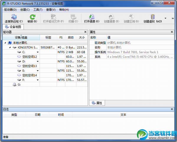This screenshot has height=142, width=177.
Task: Sort by 设备/磁盘 column header
Action: (x=21, y=37)
